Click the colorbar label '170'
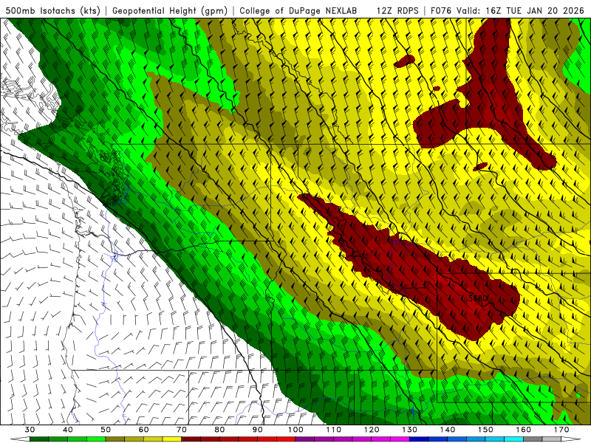 [561, 430]
